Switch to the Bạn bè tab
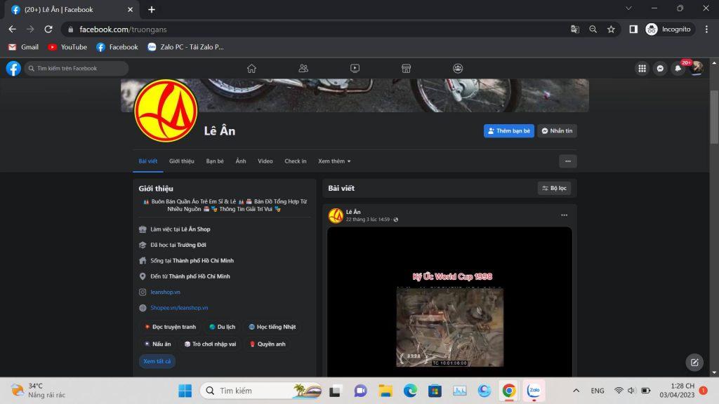This screenshot has width=719, height=404. tap(215, 161)
